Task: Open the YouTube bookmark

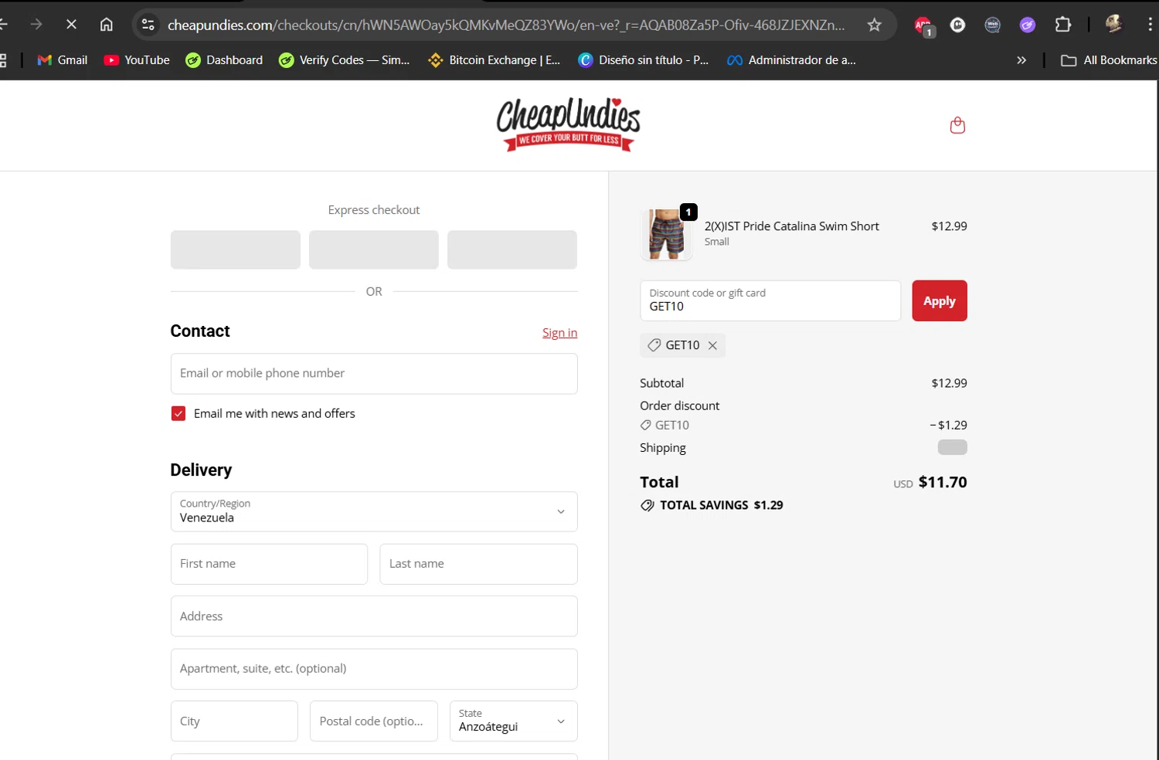Action: point(137,60)
